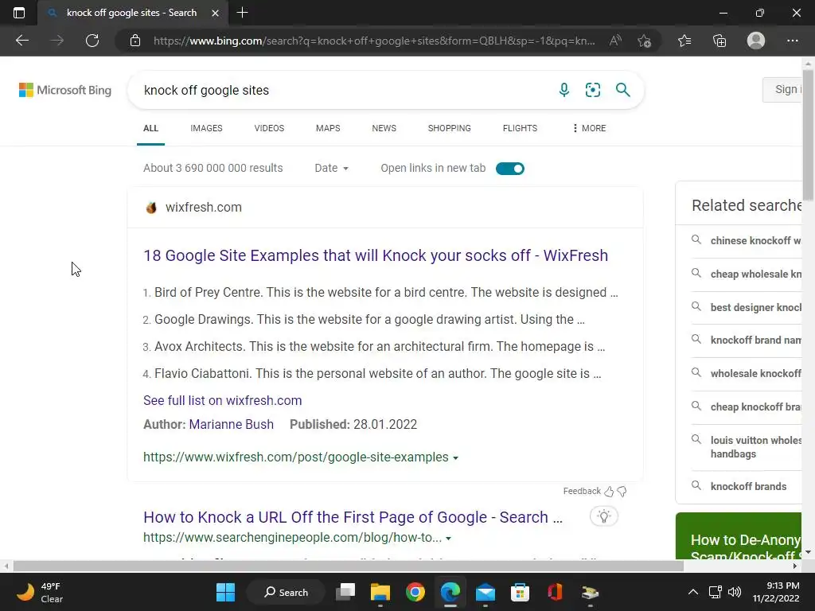The height and width of the screenshot is (611, 815).
Task: Click the browser address bar URL
Action: (374, 41)
